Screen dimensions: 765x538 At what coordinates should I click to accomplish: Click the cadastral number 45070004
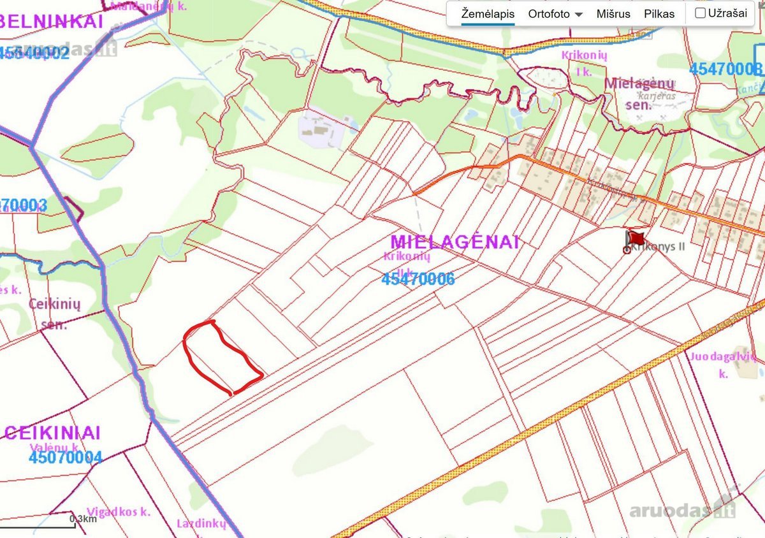point(66,457)
